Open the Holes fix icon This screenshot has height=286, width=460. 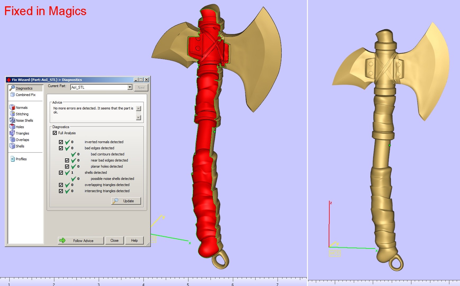pos(12,127)
